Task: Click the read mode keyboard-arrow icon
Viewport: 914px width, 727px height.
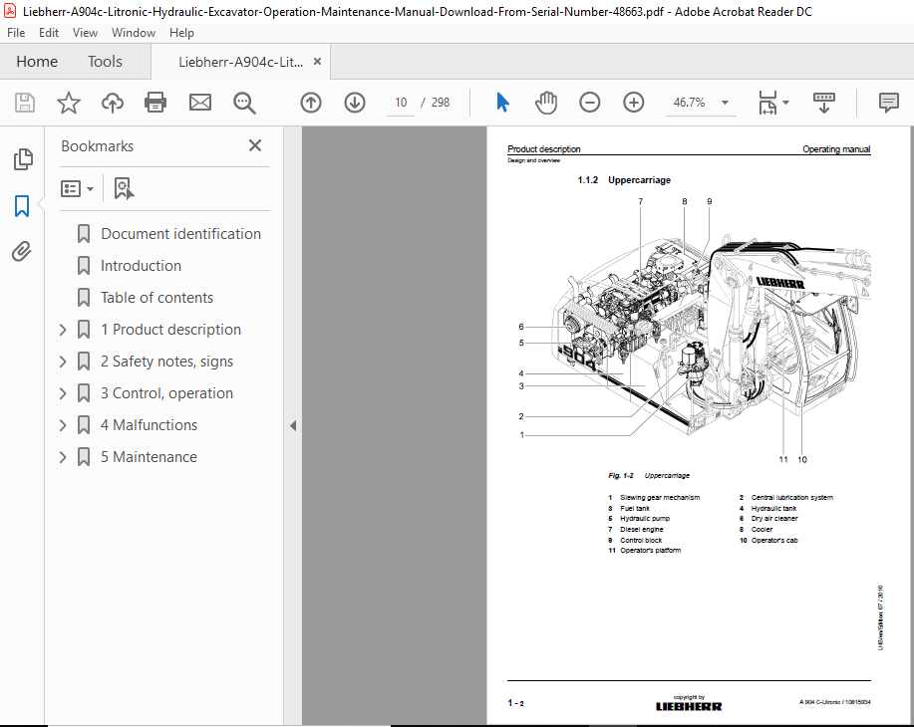Action: coord(823,103)
